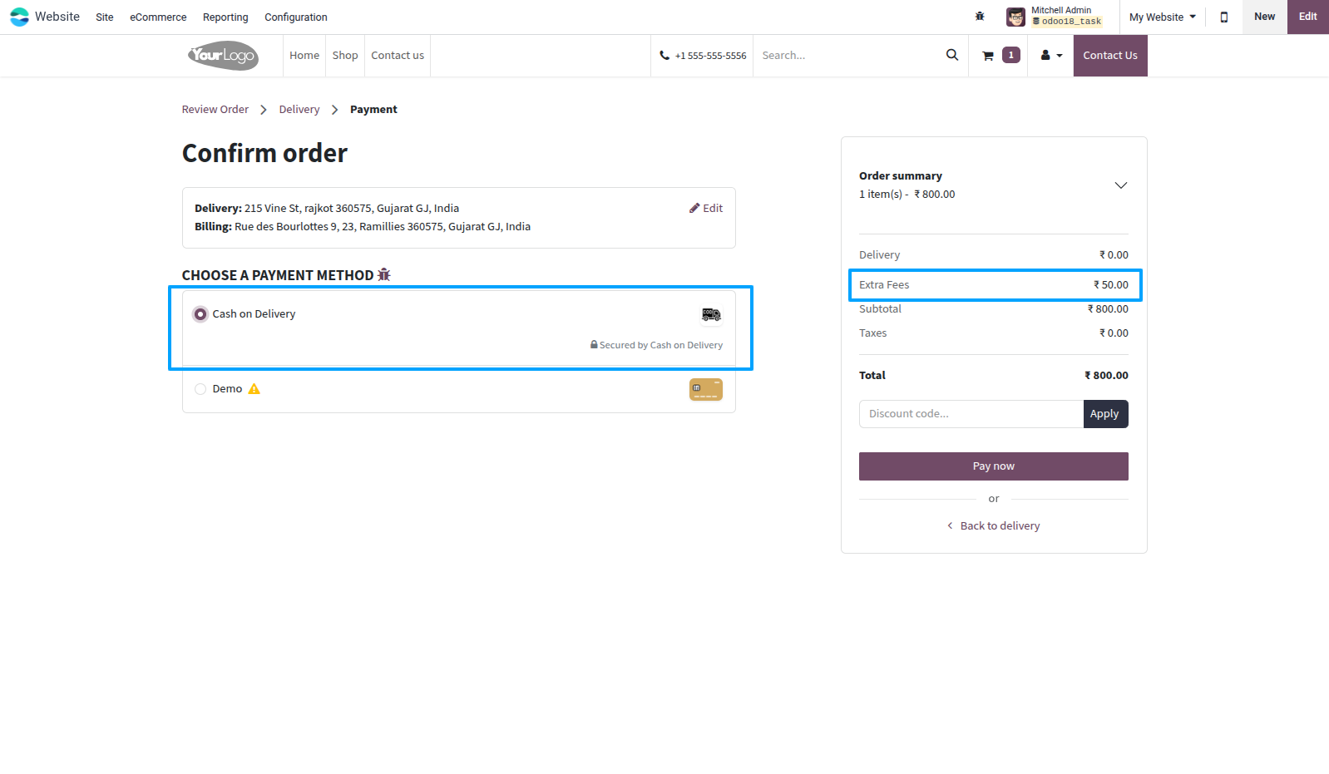Toggle the mobile preview icon
This screenshot has height=774, width=1329.
1224,17
